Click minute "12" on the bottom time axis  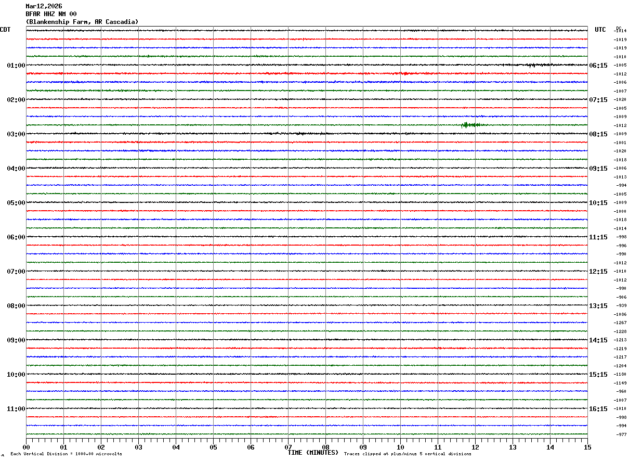[475, 447]
